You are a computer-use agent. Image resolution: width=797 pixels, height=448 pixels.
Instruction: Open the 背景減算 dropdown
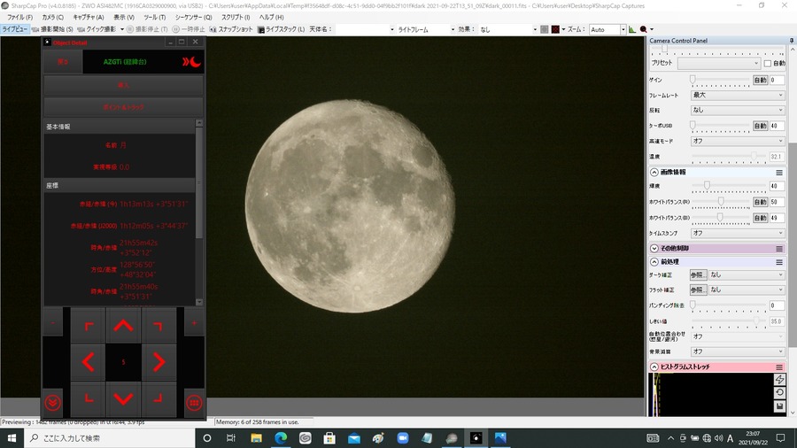(x=738, y=351)
